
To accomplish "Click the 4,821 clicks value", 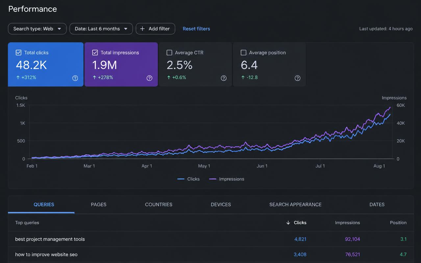I will (300, 239).
